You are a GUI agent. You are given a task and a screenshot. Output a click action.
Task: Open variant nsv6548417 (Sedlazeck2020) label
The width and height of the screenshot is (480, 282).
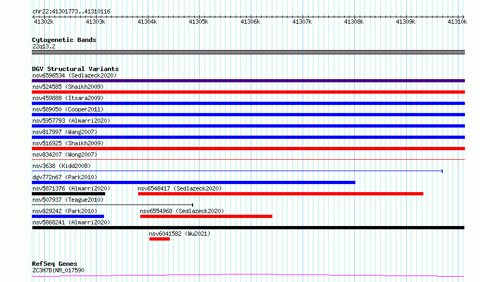click(180, 188)
